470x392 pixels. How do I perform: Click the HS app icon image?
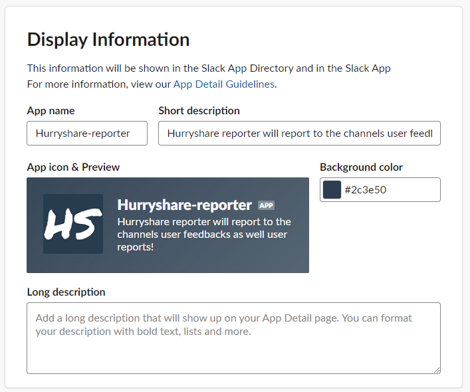point(73,224)
